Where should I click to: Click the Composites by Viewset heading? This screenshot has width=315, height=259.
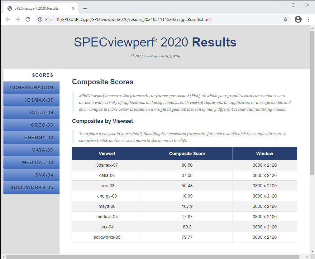(103, 121)
